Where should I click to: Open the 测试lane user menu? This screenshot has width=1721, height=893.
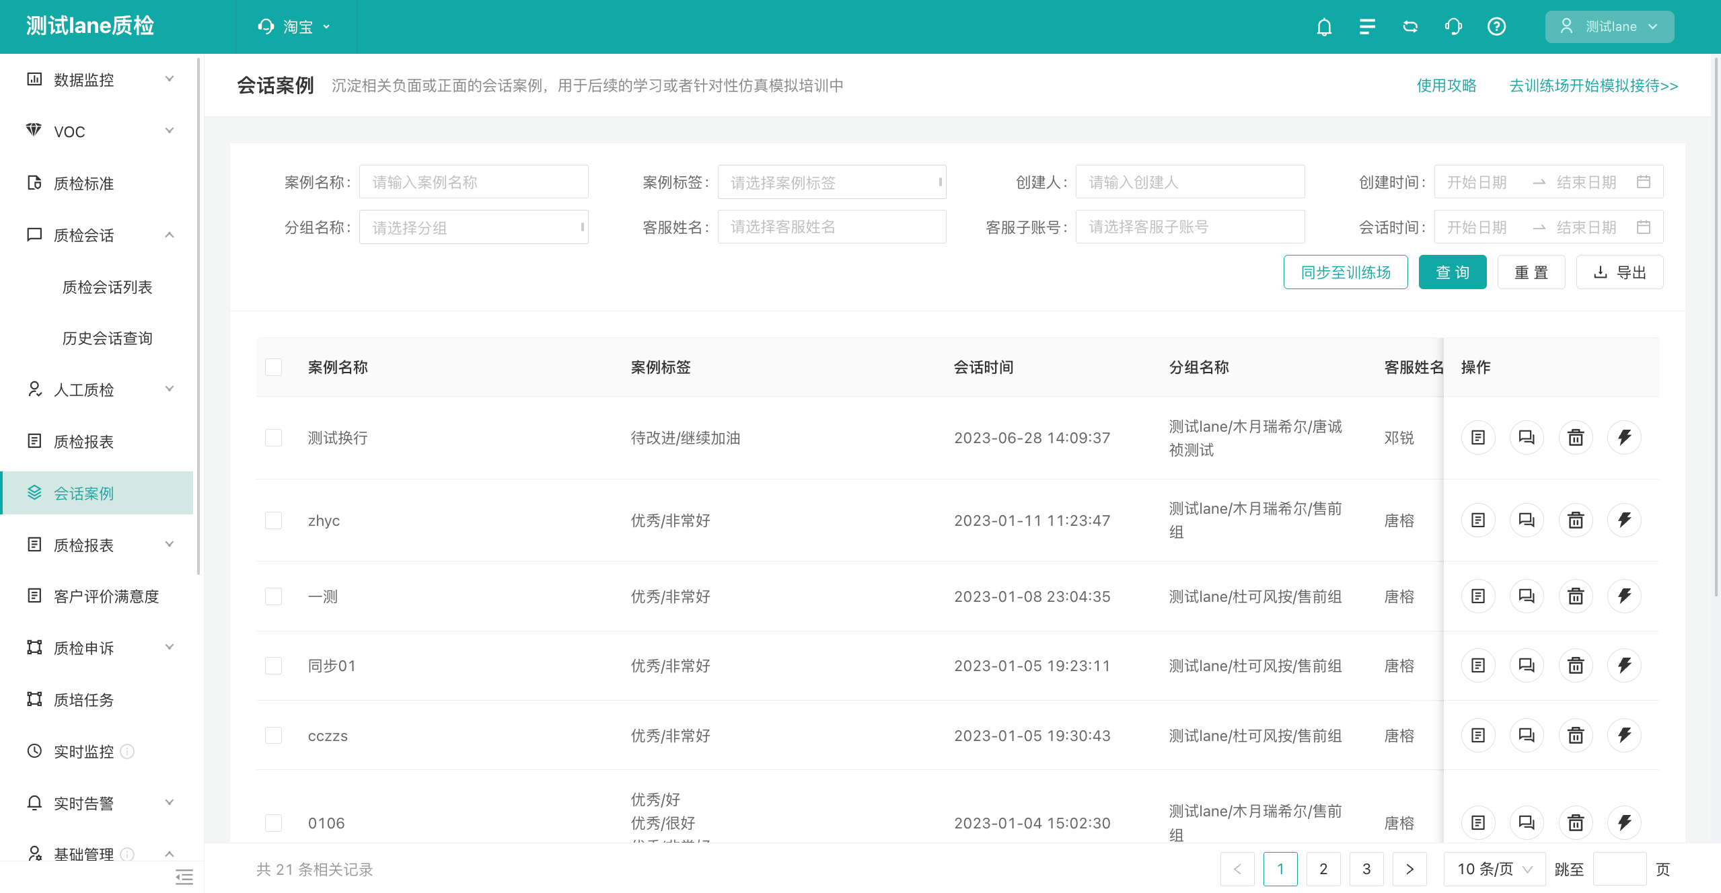point(1609,27)
